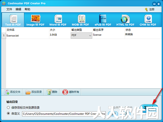Open the 帮助 menu
Screen dimensions: 163x122
(27, 9)
